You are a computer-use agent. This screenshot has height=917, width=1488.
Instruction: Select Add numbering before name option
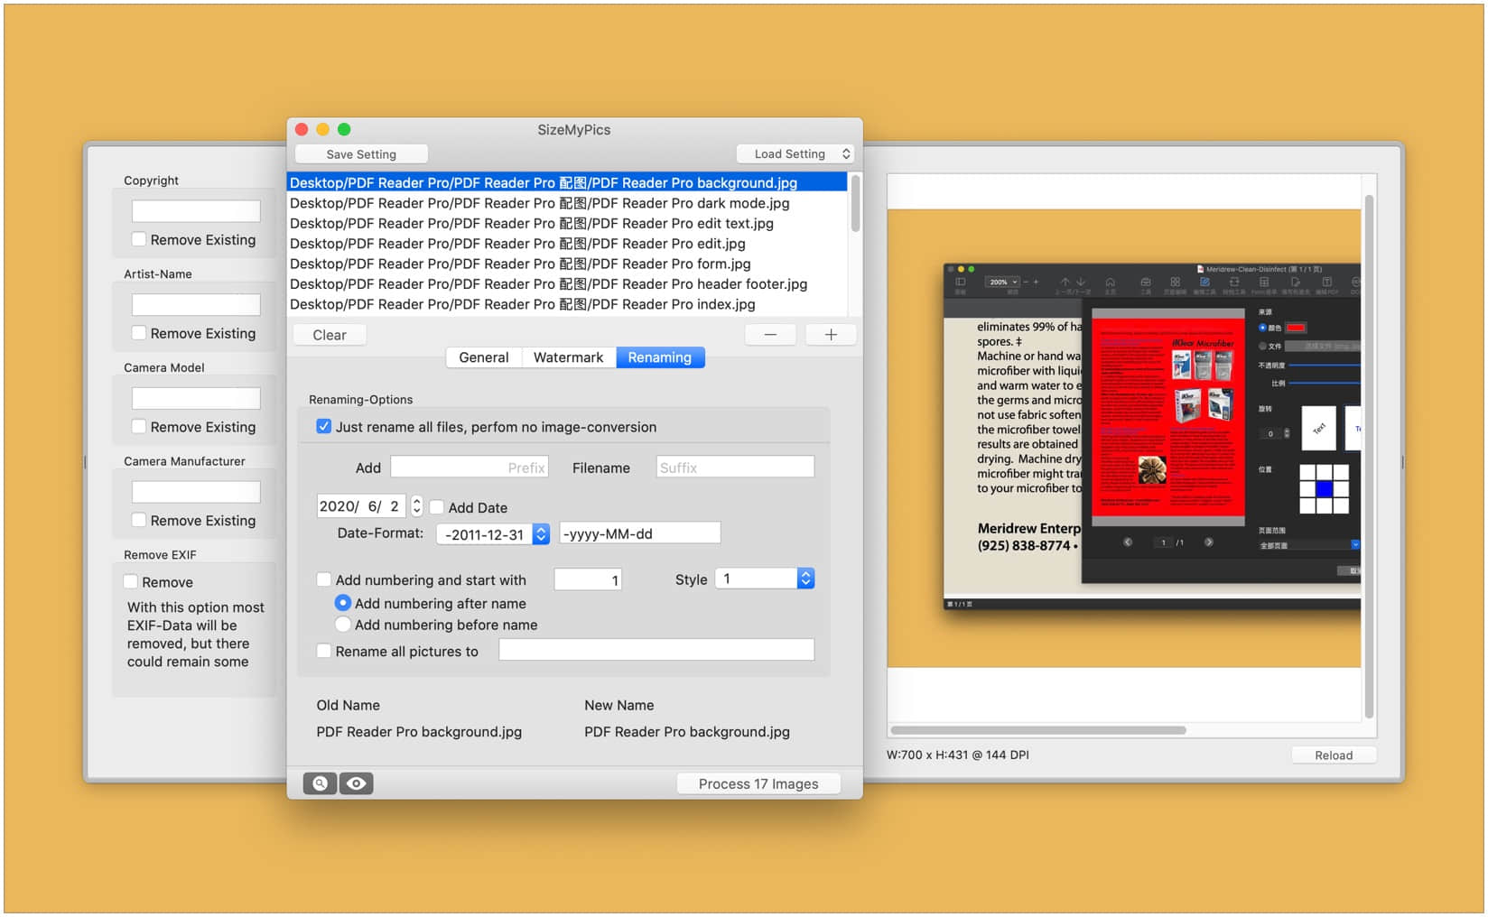343,625
